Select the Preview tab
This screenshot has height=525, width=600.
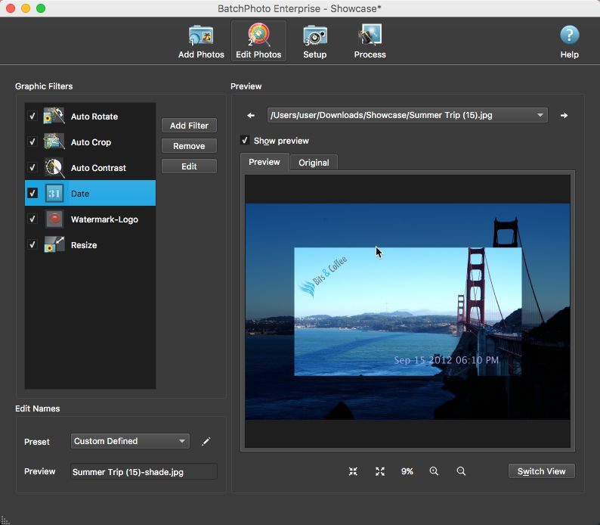coord(264,162)
